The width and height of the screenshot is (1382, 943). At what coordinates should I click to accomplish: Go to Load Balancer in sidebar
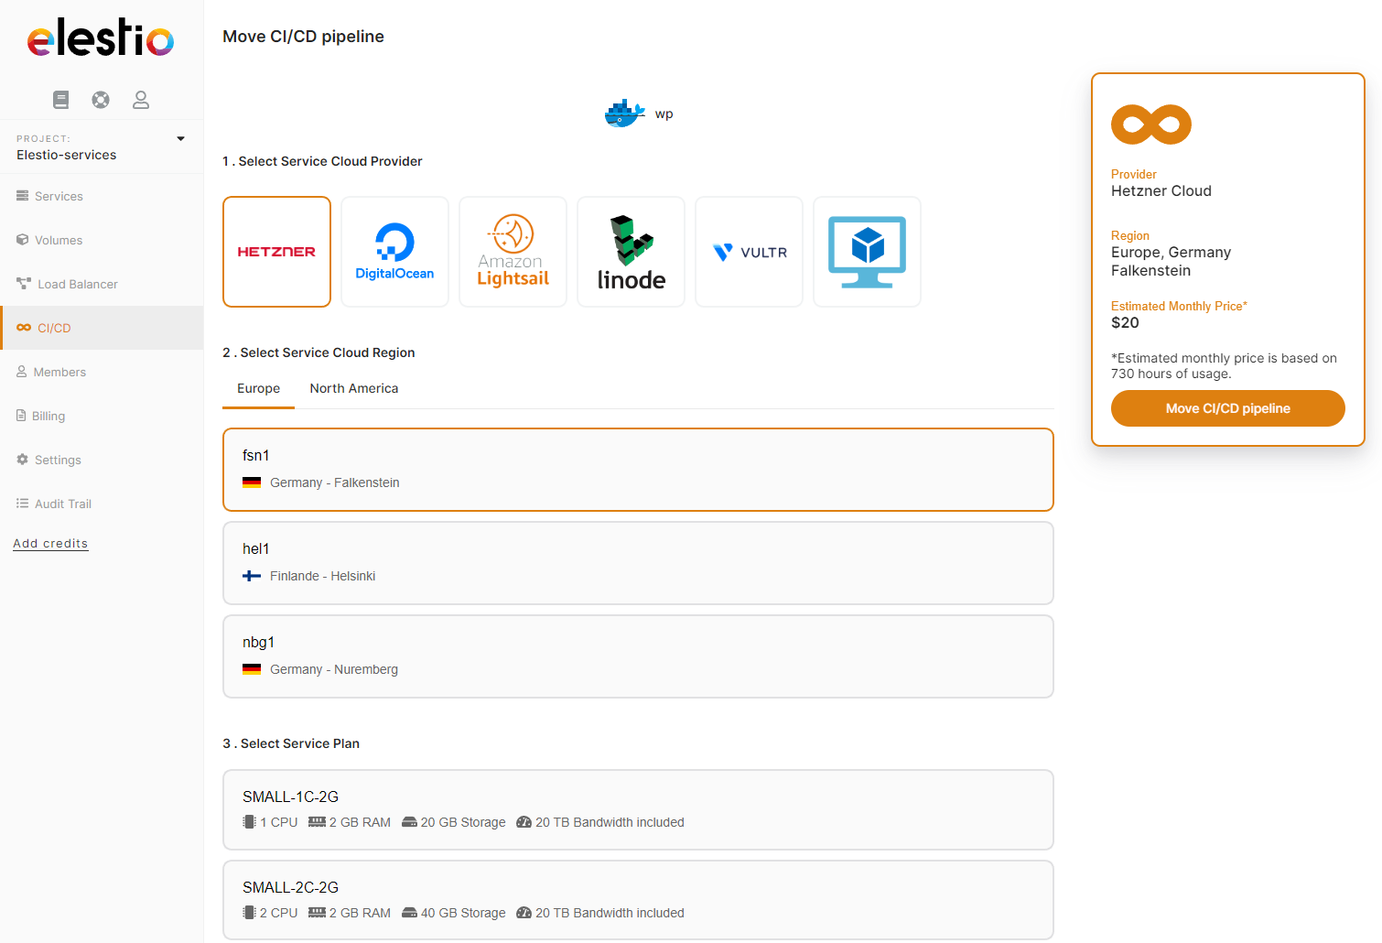coord(77,284)
